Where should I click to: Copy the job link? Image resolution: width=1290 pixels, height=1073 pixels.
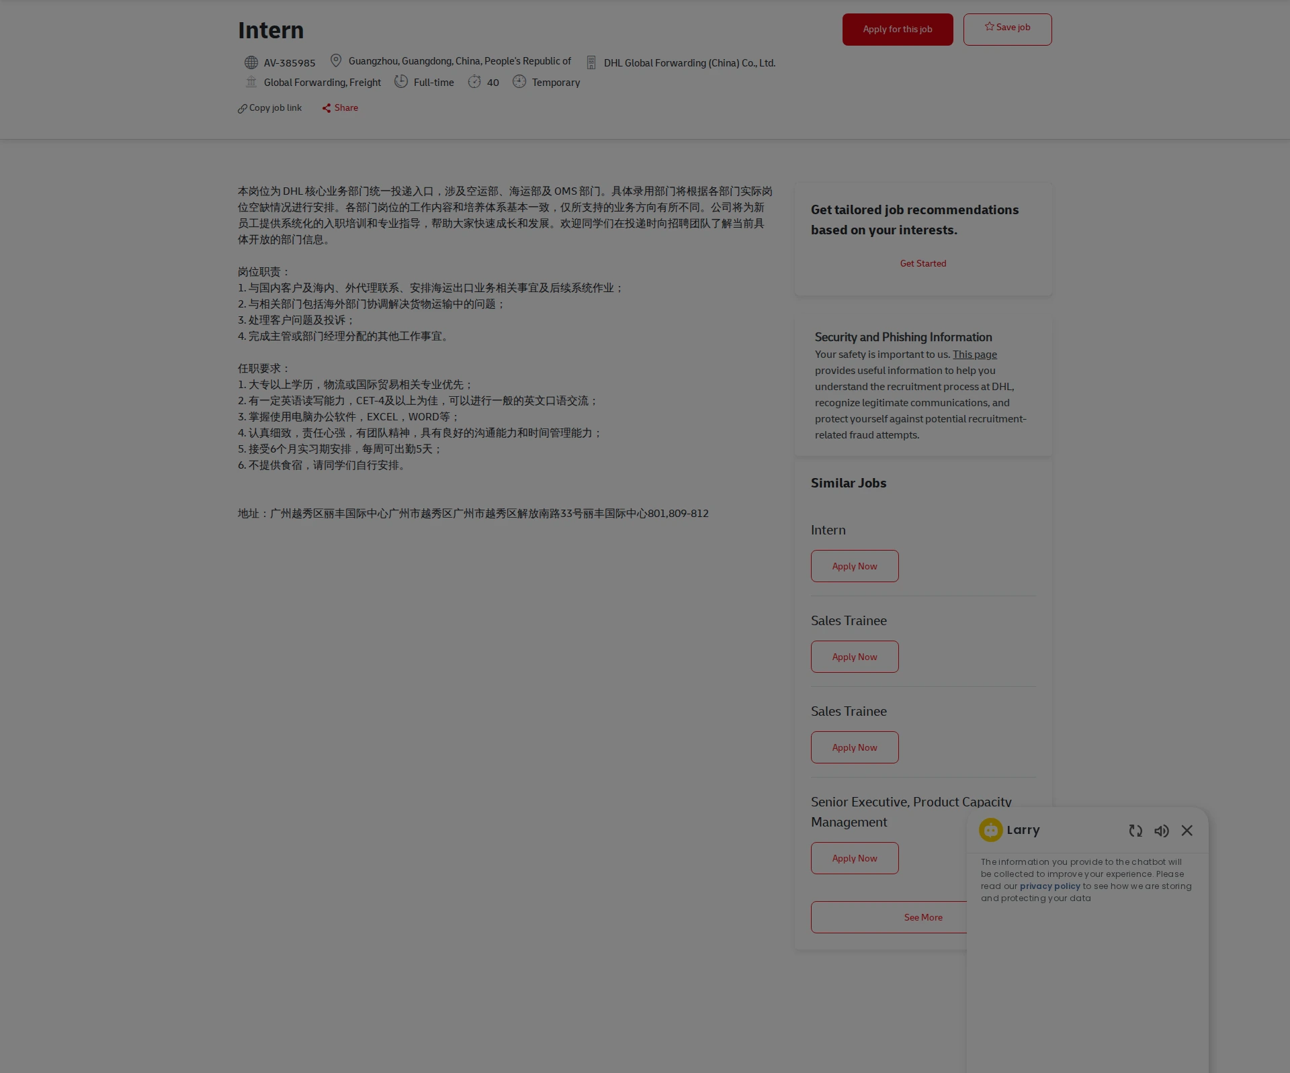270,108
